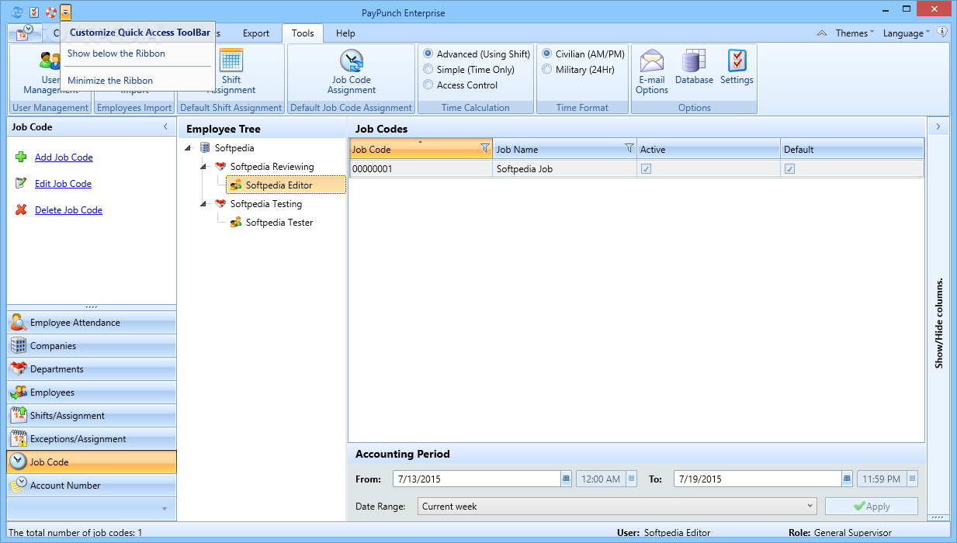Expand the Show/Hide columns side panel
957x543 pixels.
pos(938,126)
